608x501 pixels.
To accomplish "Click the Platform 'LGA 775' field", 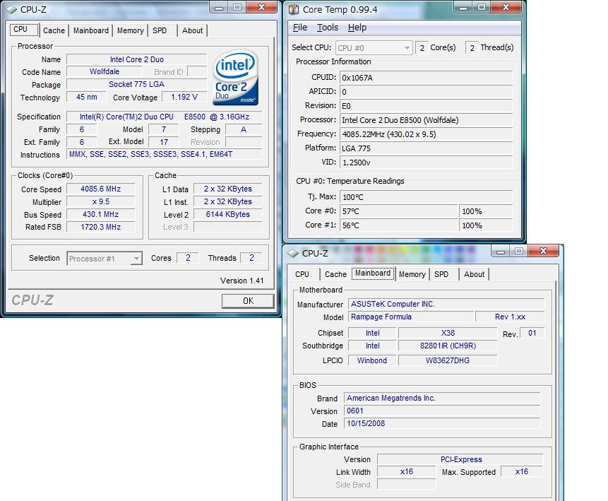I will [426, 148].
